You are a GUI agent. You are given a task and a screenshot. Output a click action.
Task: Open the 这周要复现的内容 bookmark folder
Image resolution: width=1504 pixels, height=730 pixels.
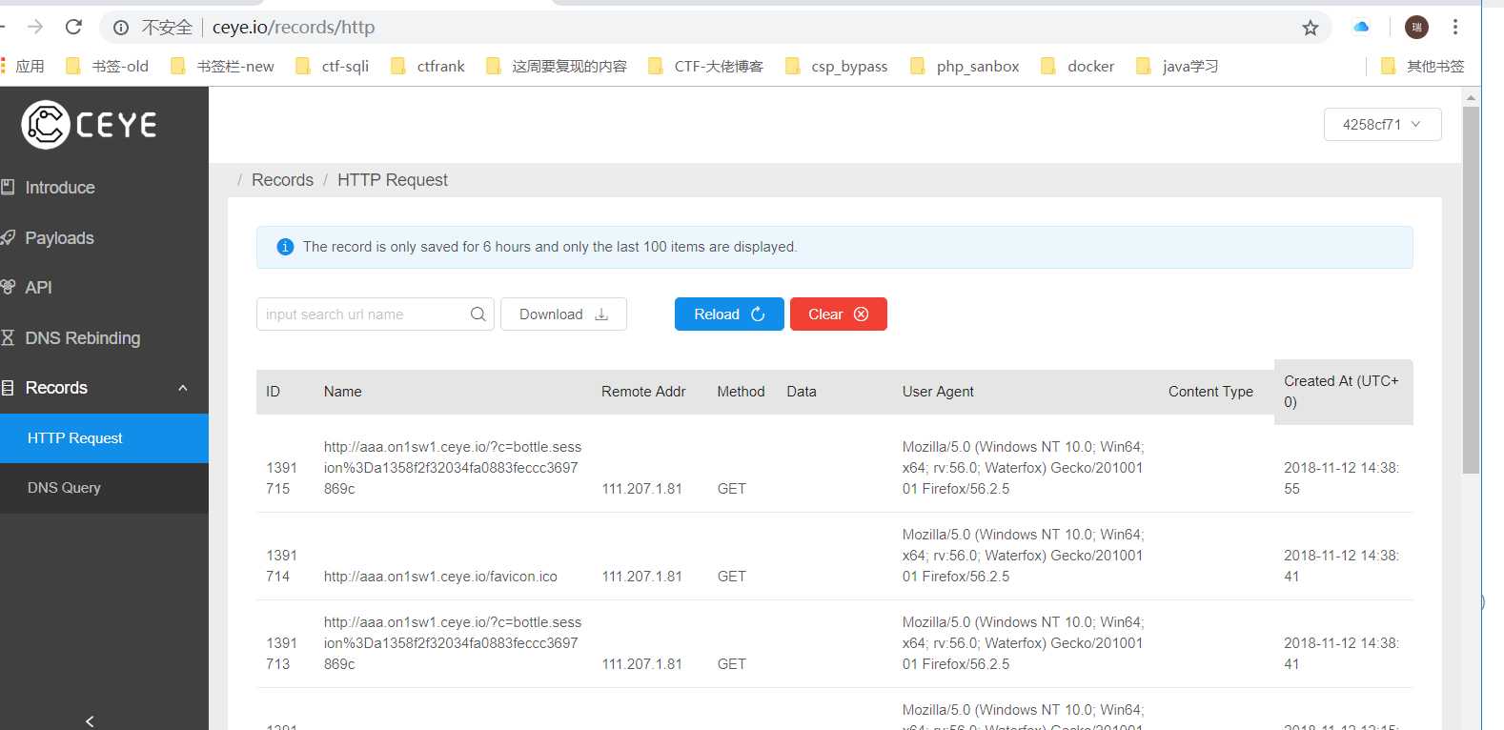557,66
